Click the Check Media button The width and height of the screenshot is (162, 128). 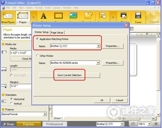coord(21,59)
